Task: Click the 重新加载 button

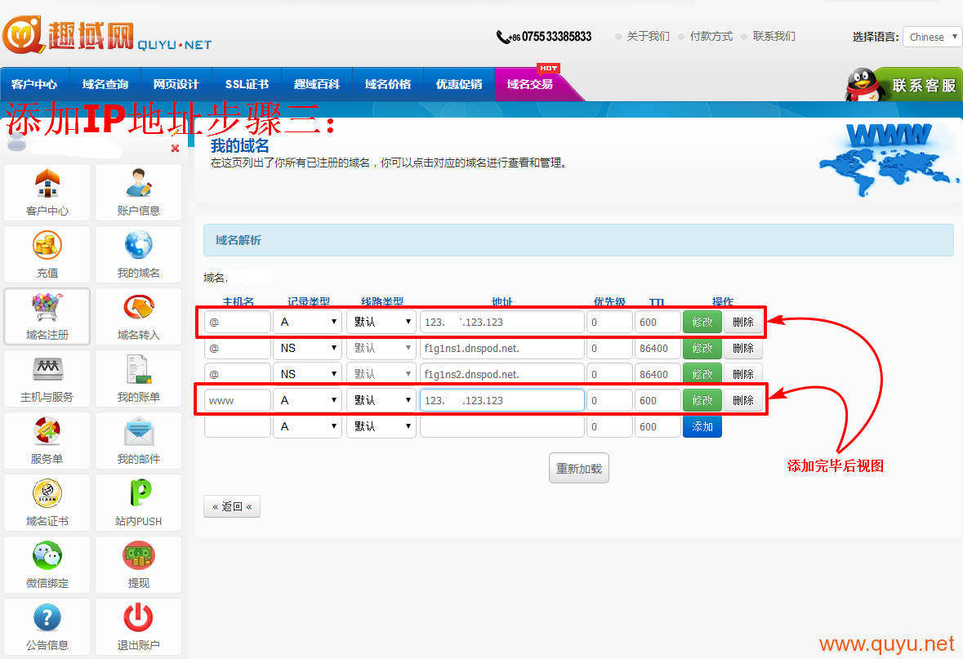Action: pos(579,469)
